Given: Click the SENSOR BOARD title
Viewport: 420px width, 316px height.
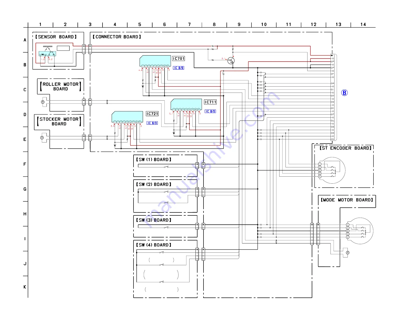Looking at the screenshot, I should click(x=56, y=37).
